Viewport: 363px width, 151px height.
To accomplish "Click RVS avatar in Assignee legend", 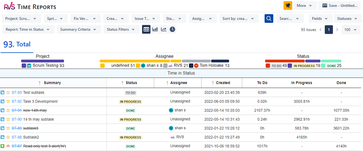I will pyautogui.click(x=171, y=66).
